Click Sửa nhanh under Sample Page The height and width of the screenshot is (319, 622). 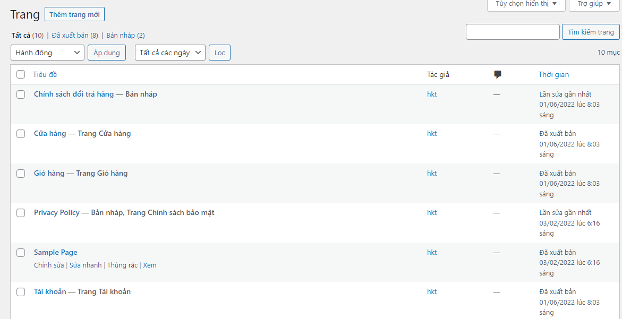click(86, 265)
